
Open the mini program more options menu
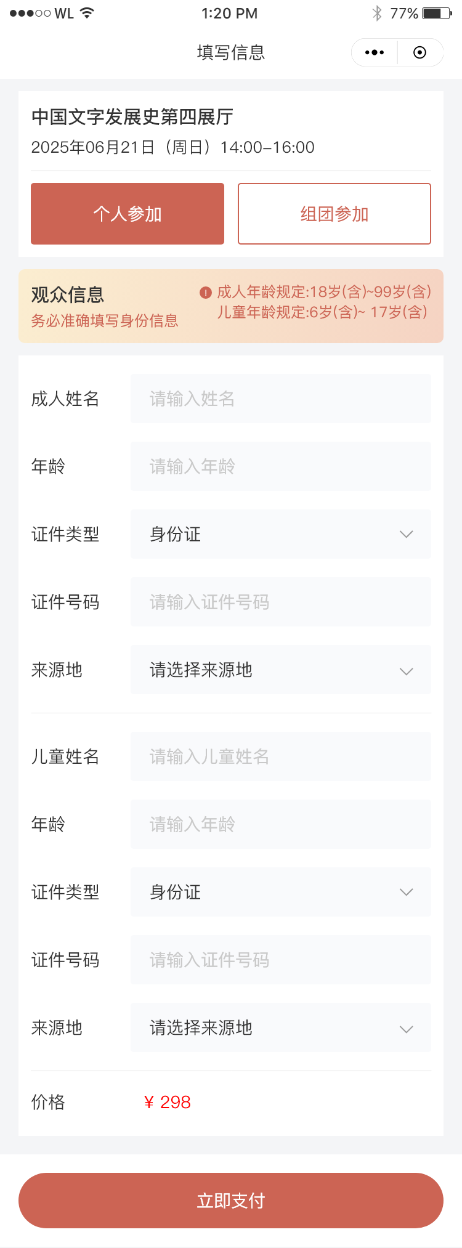pyautogui.click(x=375, y=53)
